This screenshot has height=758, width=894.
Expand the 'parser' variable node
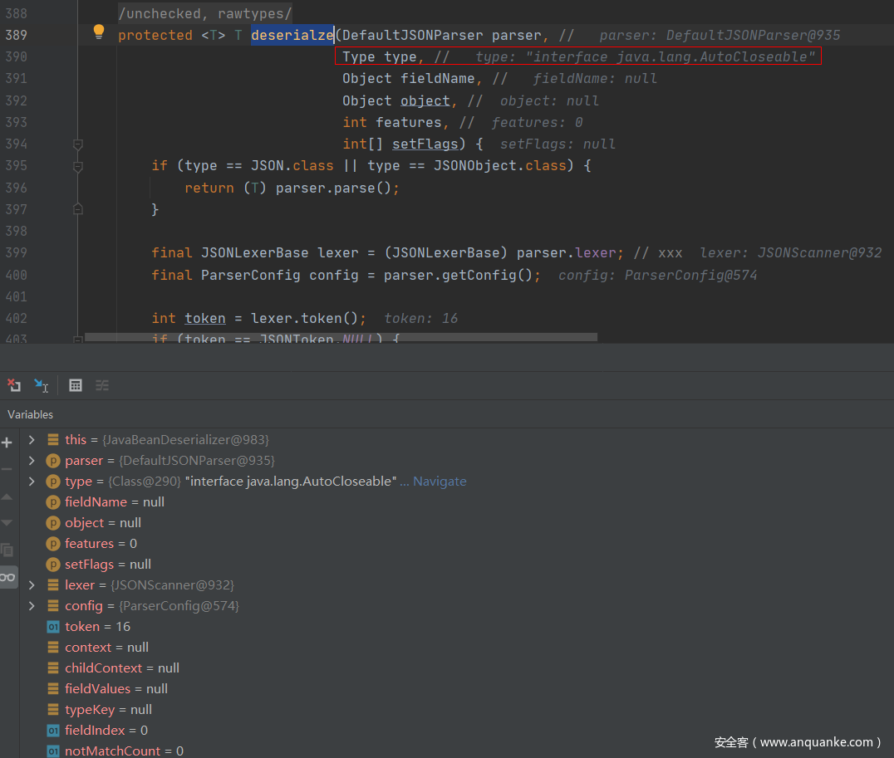tap(32, 461)
